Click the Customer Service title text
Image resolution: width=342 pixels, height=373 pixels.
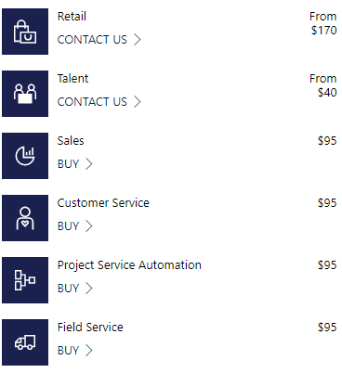(x=103, y=203)
